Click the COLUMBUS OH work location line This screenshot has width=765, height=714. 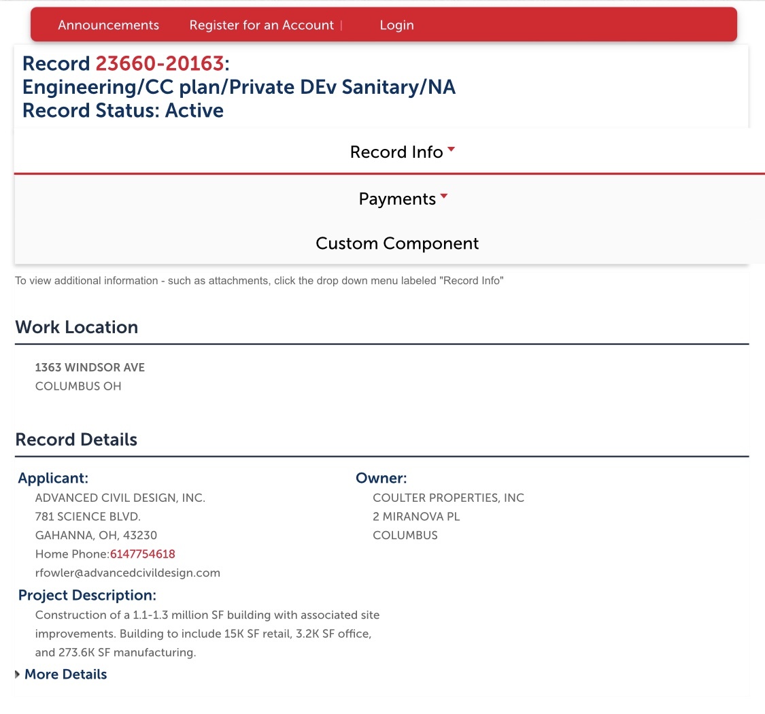tap(78, 386)
